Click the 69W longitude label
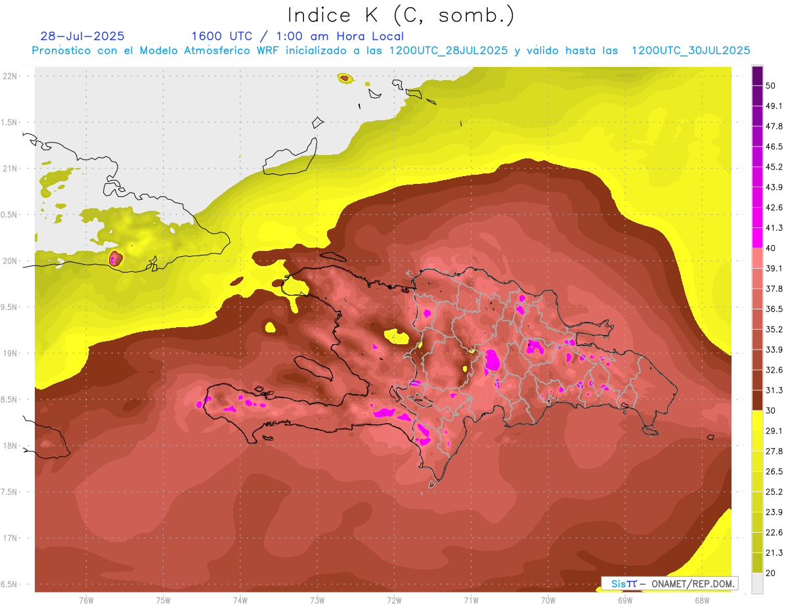788x609 pixels. point(624,600)
